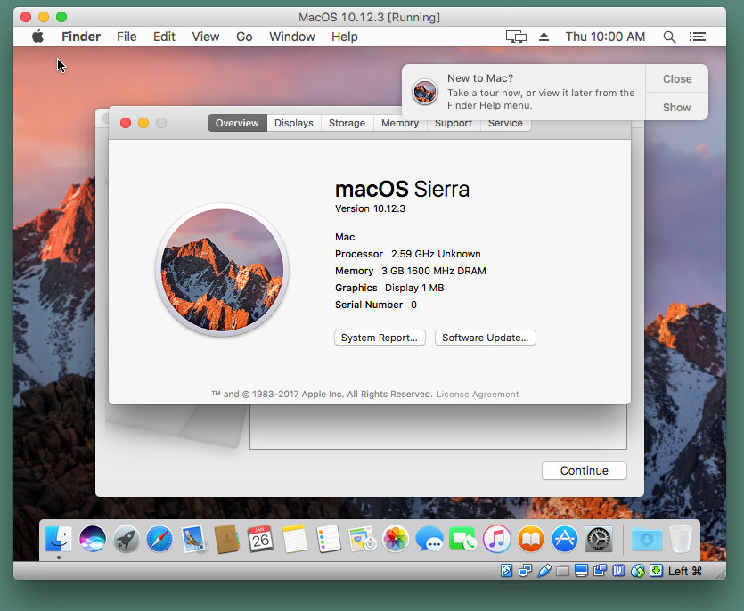The width and height of the screenshot is (744, 611).
Task: Click the macOS Sierra mountain image
Action: (222, 270)
